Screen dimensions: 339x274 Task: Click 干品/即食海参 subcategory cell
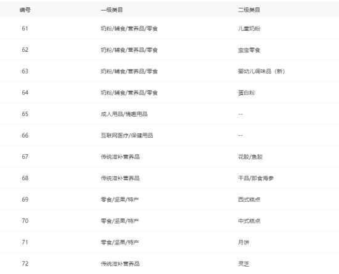[256, 178]
